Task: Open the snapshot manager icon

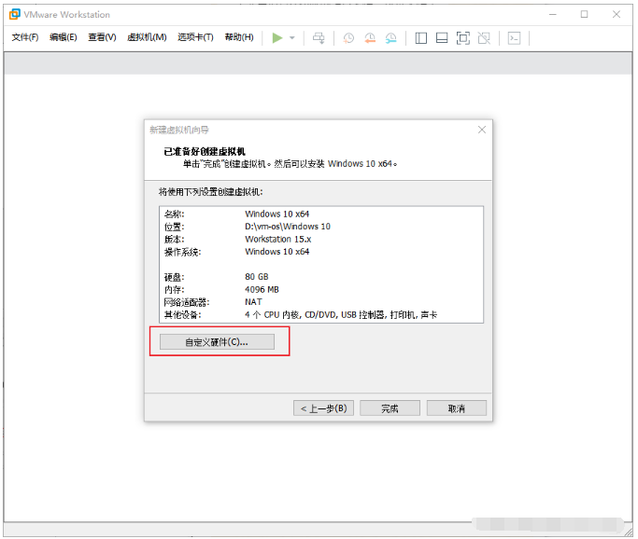Action: (x=391, y=38)
